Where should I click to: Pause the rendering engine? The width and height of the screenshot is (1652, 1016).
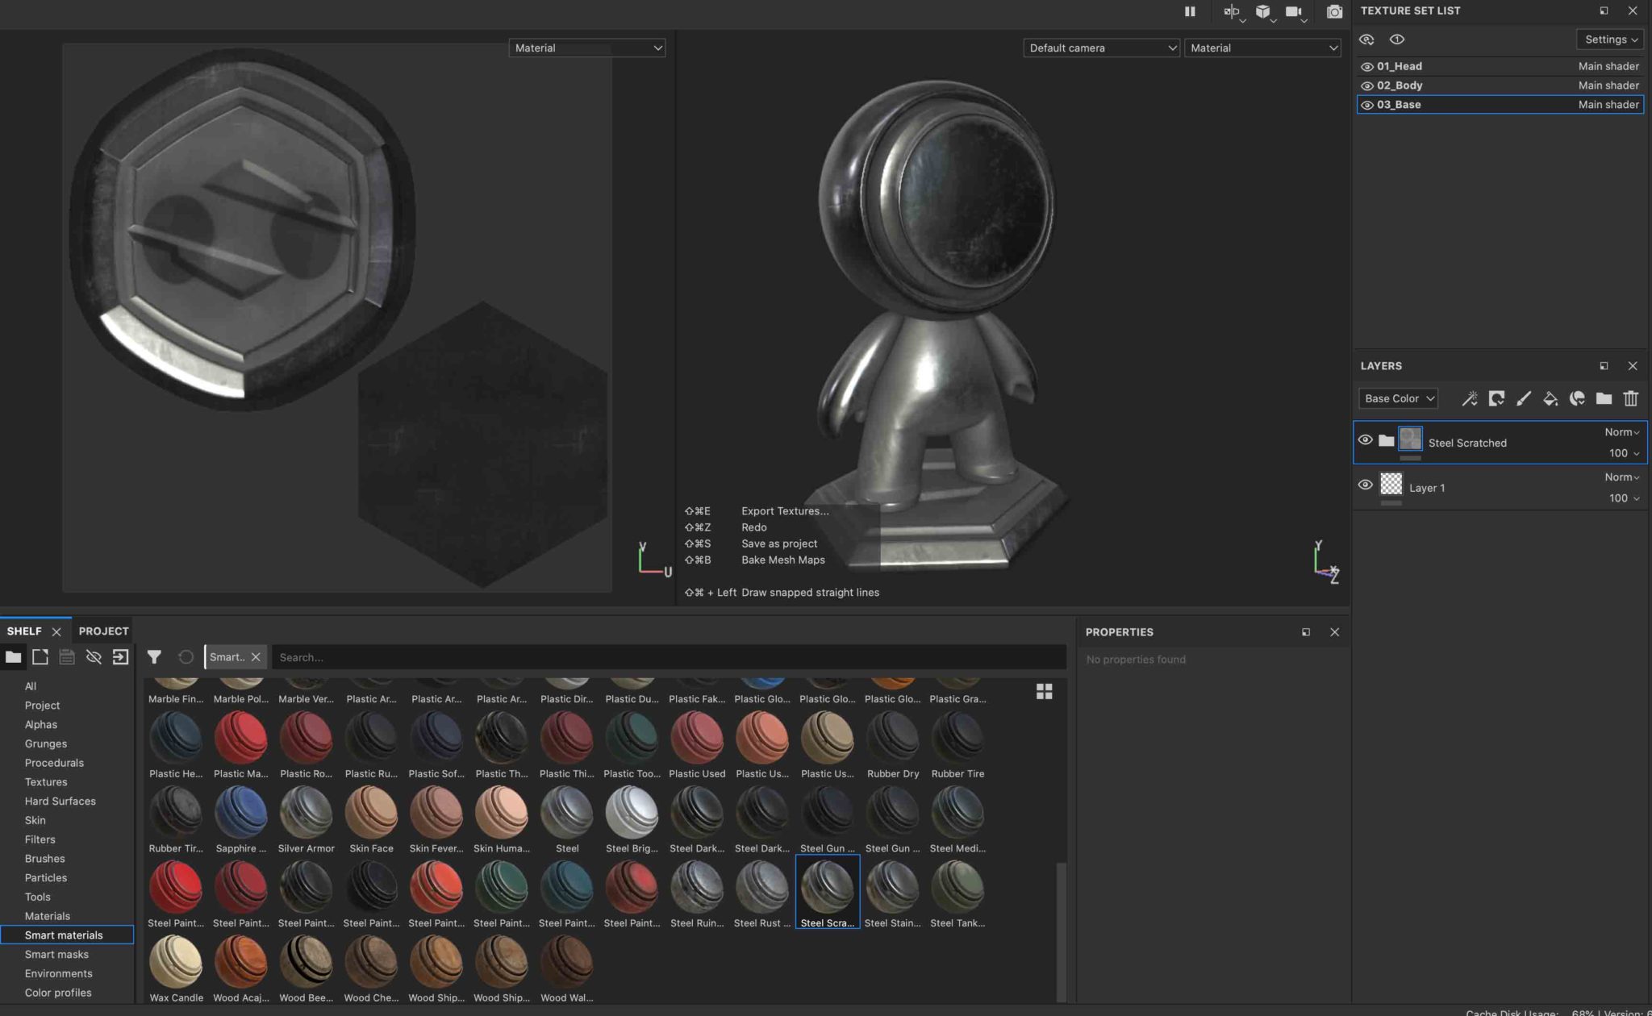point(1191,11)
